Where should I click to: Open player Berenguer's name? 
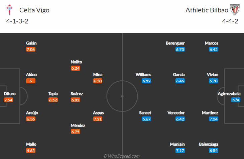[x=175, y=43]
